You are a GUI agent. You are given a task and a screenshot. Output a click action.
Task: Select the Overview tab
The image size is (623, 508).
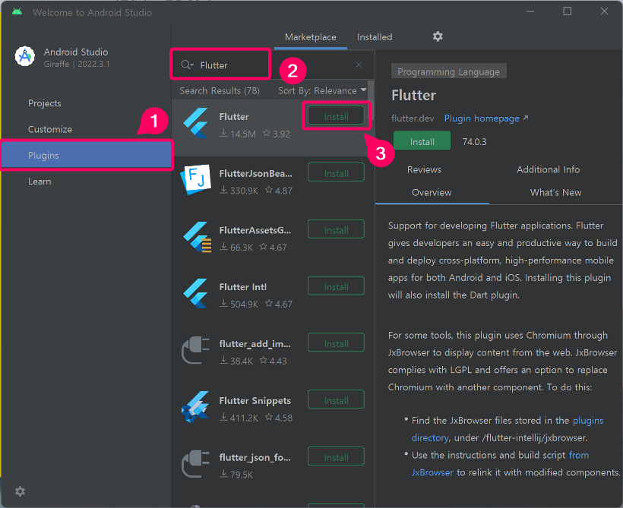pos(432,193)
